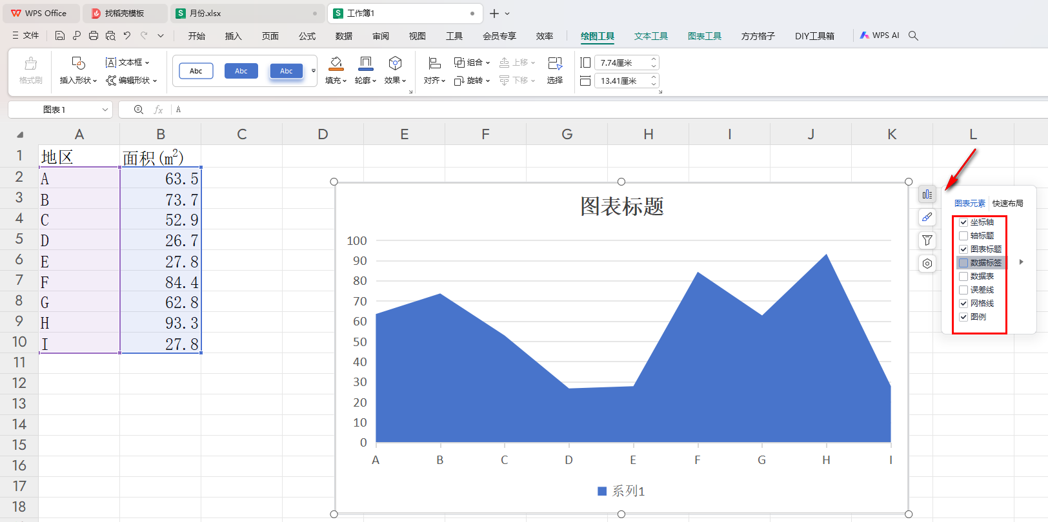Click the search magnifier icon in menu bar
1048x522 pixels.
913,35
